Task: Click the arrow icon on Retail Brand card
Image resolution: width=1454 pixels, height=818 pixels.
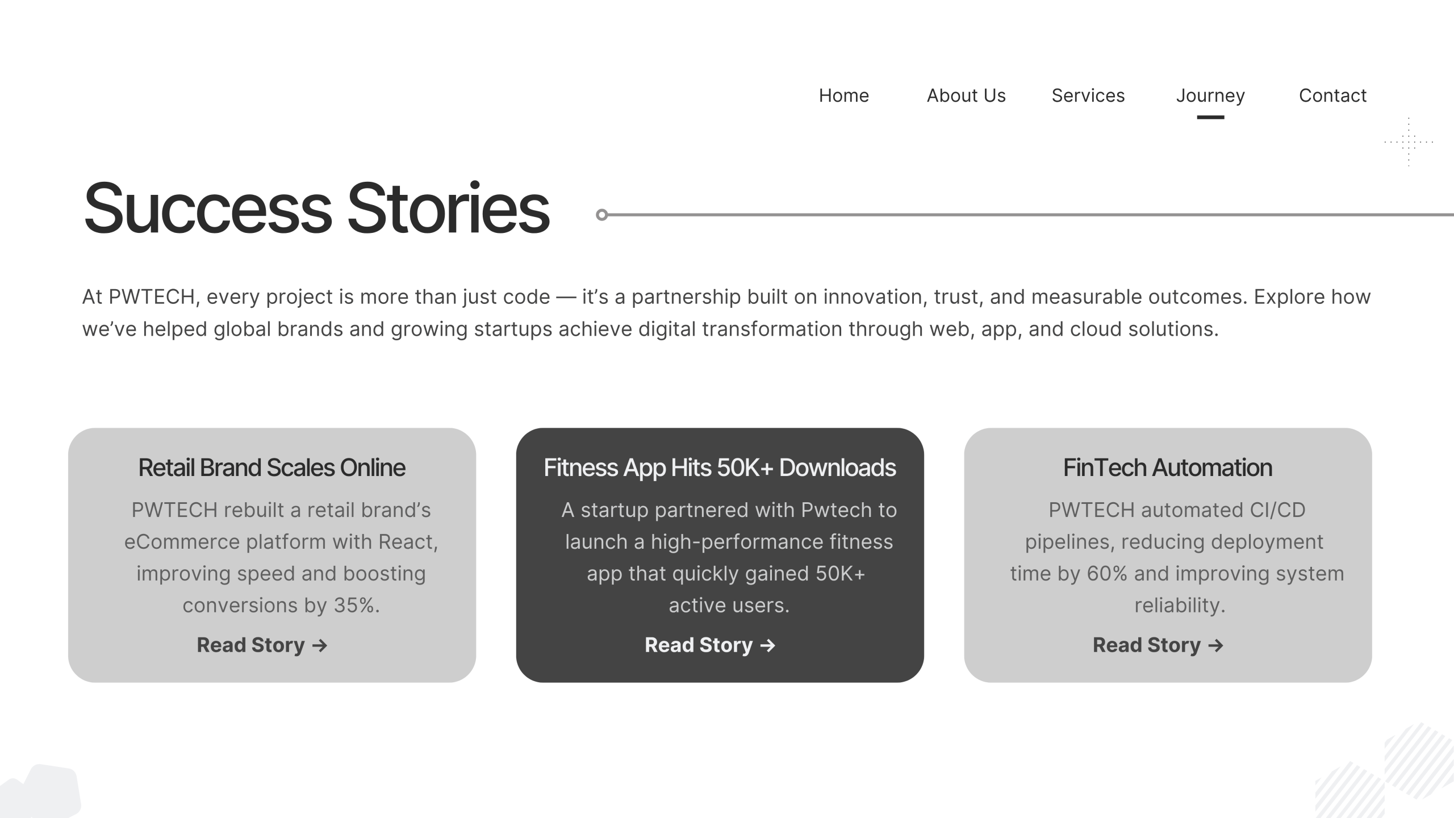Action: click(x=320, y=646)
